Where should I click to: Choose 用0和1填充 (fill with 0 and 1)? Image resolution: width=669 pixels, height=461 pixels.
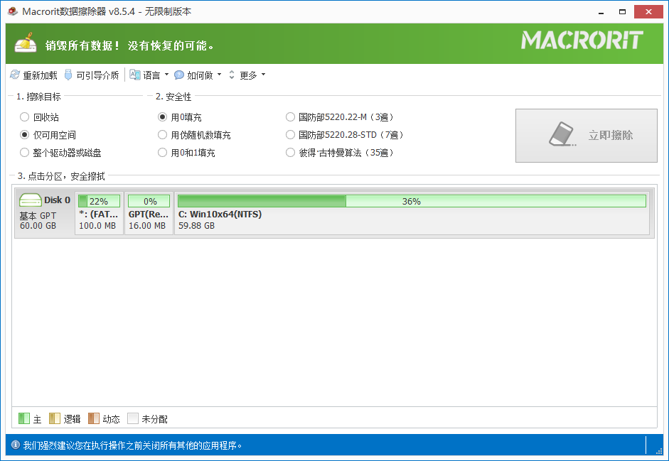(162, 152)
